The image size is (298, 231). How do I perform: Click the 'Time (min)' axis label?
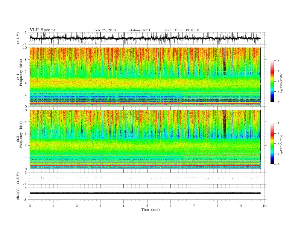pyautogui.click(x=151, y=209)
